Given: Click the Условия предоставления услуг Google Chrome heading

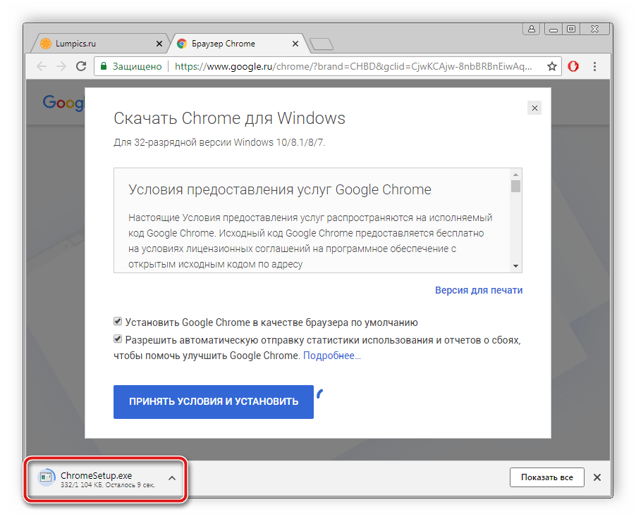Looking at the screenshot, I should pyautogui.click(x=280, y=189).
